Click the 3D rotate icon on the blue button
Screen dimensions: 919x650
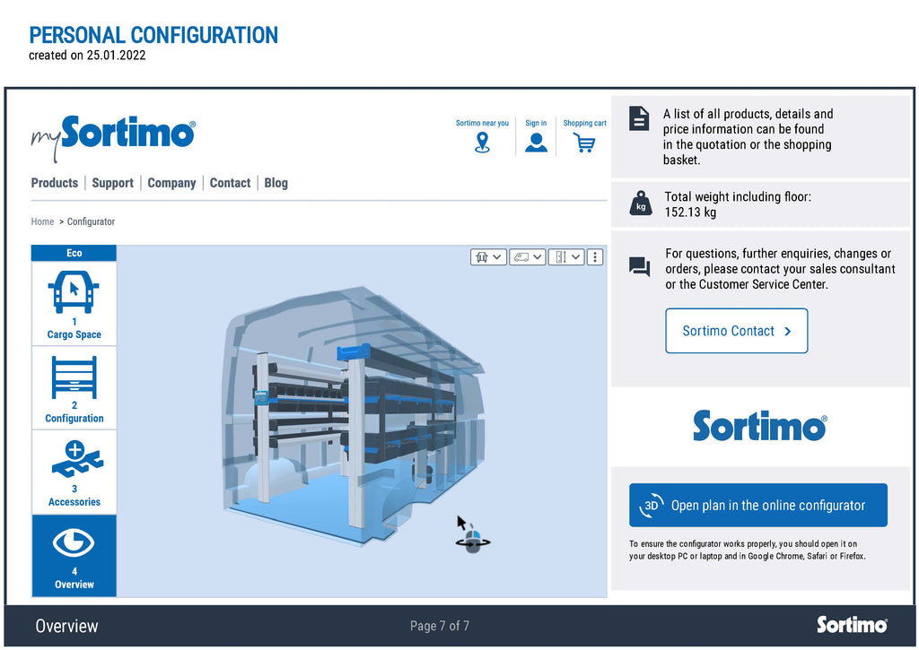(652, 506)
